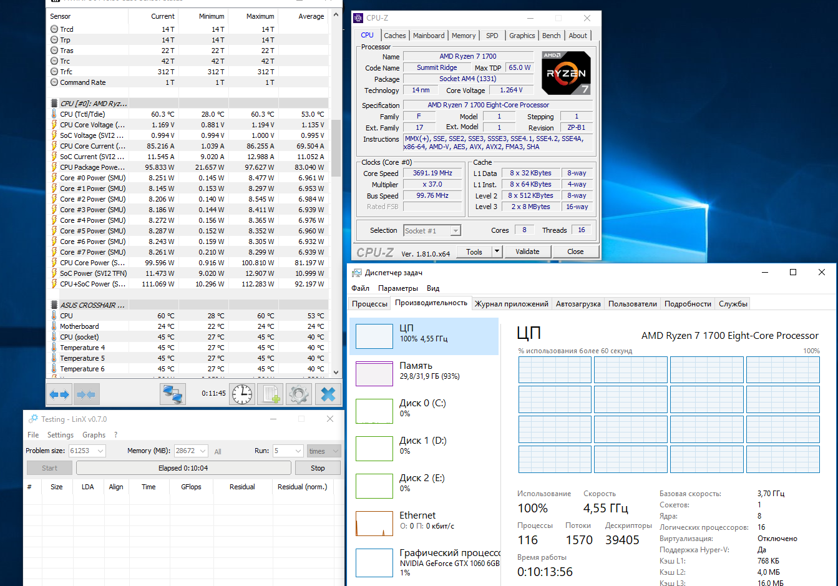Click thermometer icon beside Motherboard sensor
The image size is (838, 586).
[x=54, y=326]
